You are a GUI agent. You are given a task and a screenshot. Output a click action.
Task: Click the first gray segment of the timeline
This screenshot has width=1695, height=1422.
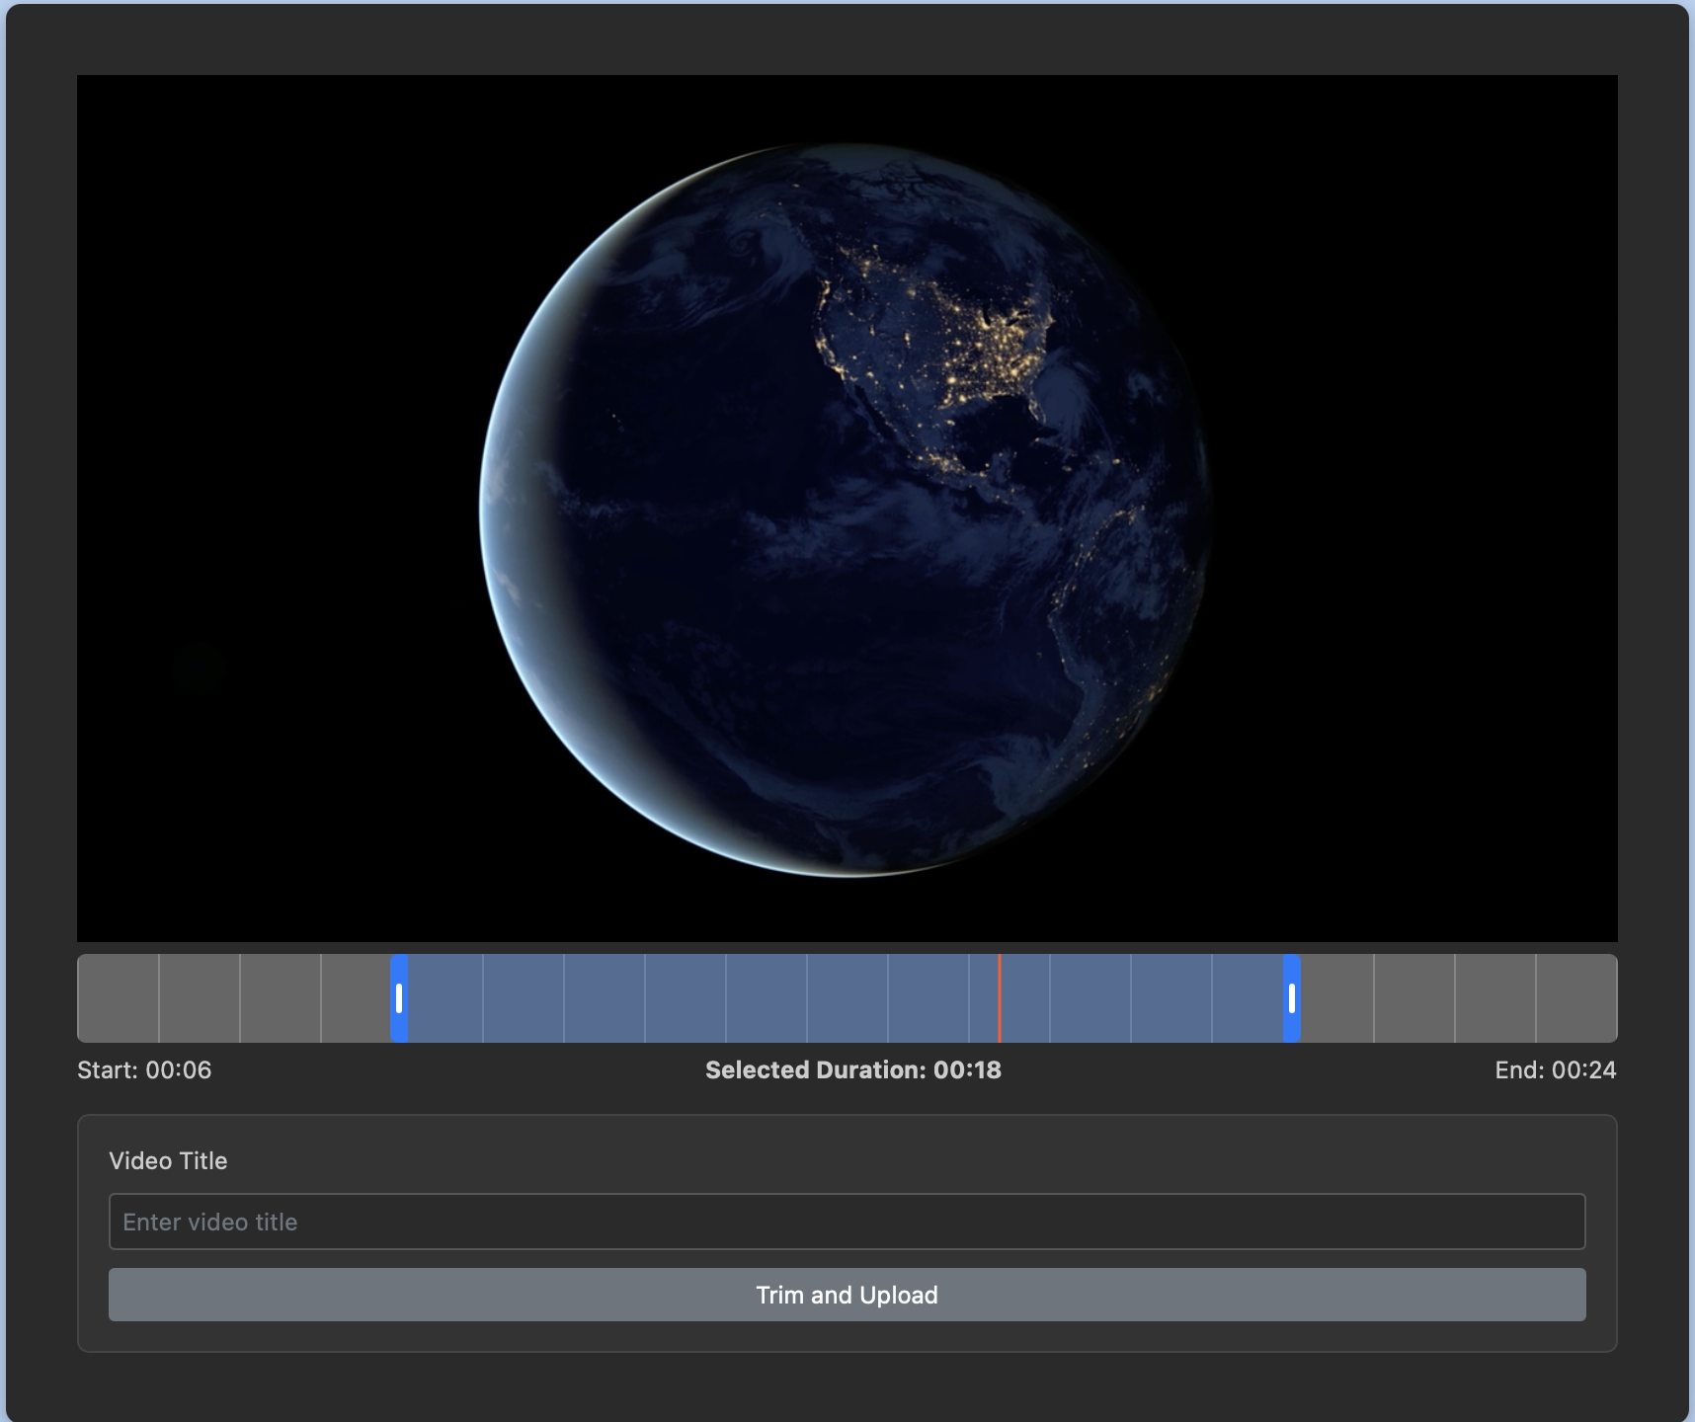[117, 998]
